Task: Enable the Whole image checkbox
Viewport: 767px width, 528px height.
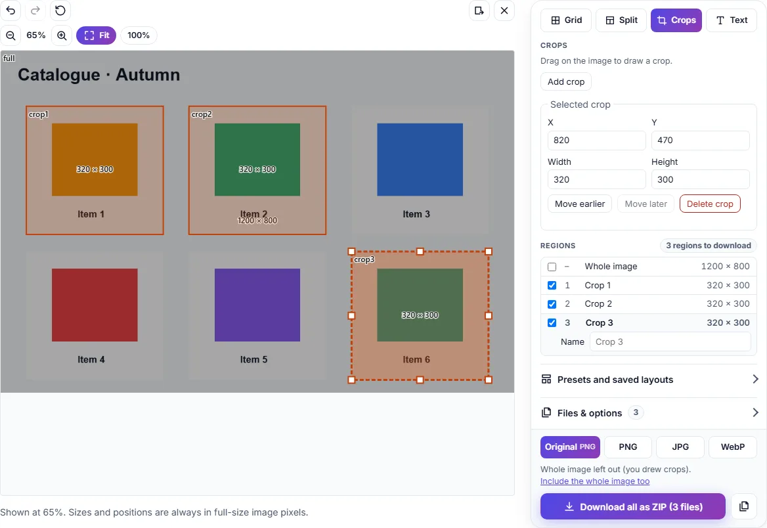Action: 552,267
